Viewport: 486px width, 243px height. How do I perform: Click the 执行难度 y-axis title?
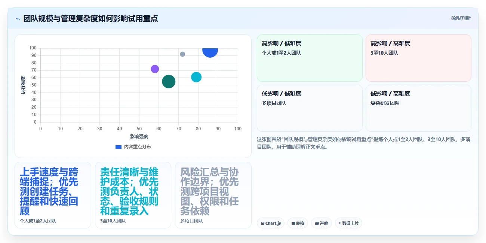(23, 85)
